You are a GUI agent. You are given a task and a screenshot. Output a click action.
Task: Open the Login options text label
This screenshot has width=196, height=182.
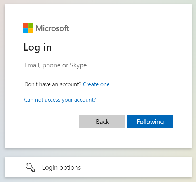[61, 168]
